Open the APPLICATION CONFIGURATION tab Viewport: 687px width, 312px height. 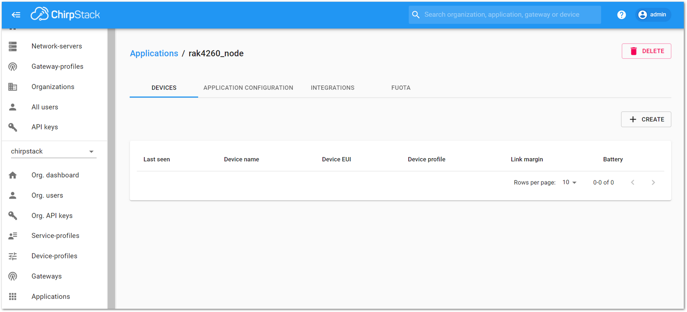(x=248, y=88)
